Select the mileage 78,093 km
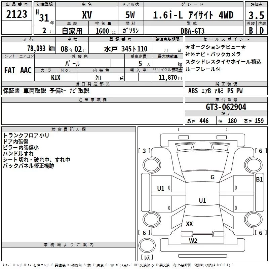The height and width of the screenshot is (269, 269). pos(41,48)
